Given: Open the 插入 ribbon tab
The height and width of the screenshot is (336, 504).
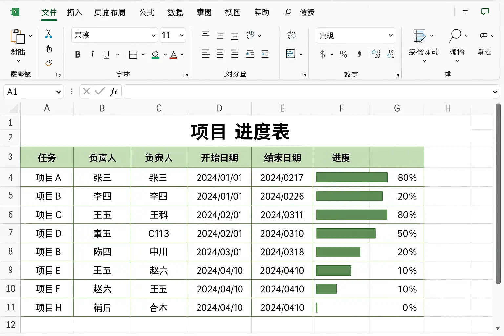Looking at the screenshot, I should click(x=74, y=12).
